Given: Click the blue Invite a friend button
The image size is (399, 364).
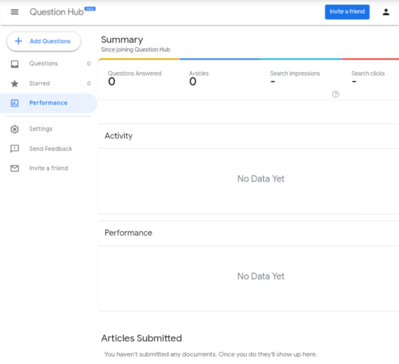Looking at the screenshot, I should click(347, 12).
